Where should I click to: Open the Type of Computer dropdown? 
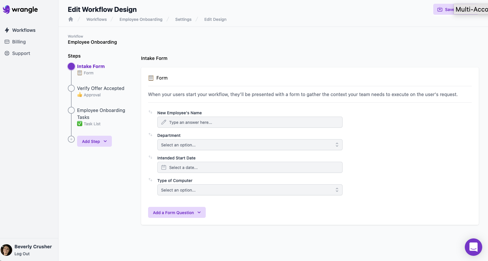point(250,190)
